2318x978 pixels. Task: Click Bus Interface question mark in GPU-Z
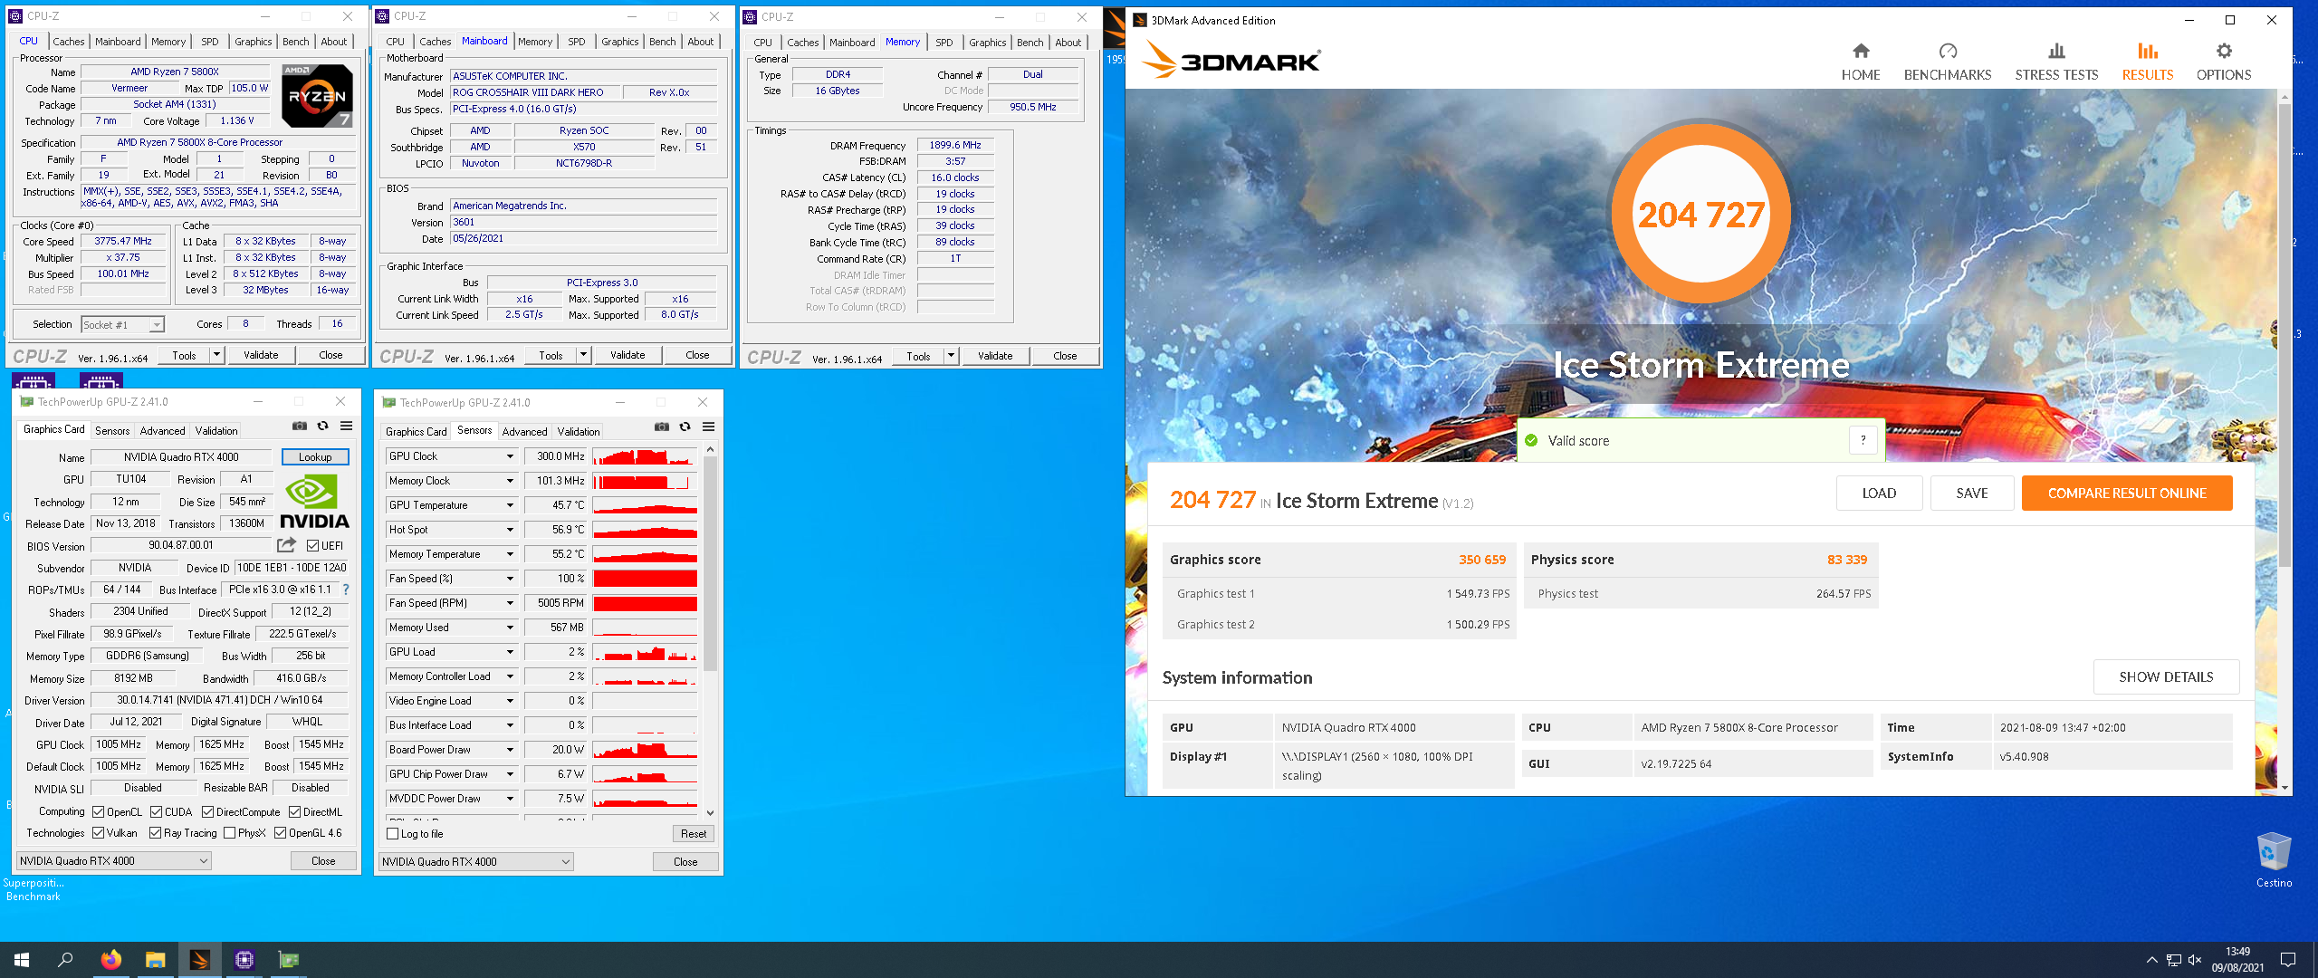tap(345, 590)
